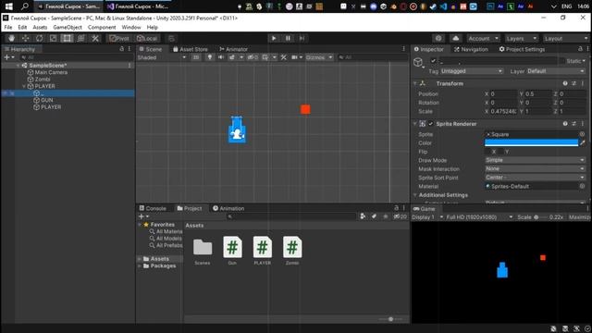Toggle Scene view lighting bulb icon
The image size is (592, 333).
210,57
